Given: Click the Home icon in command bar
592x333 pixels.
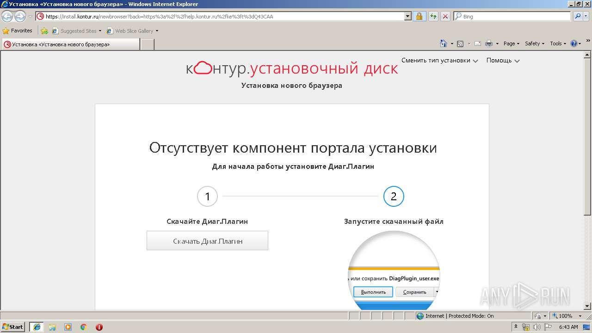Looking at the screenshot, I should [444, 43].
